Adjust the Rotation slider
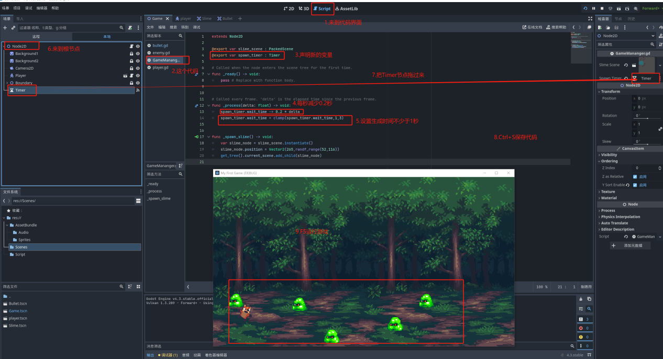 647,118
